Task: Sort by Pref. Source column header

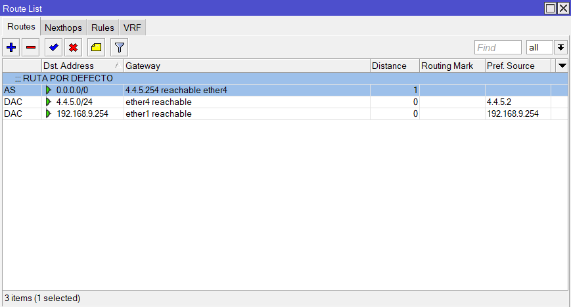Action: coord(518,66)
